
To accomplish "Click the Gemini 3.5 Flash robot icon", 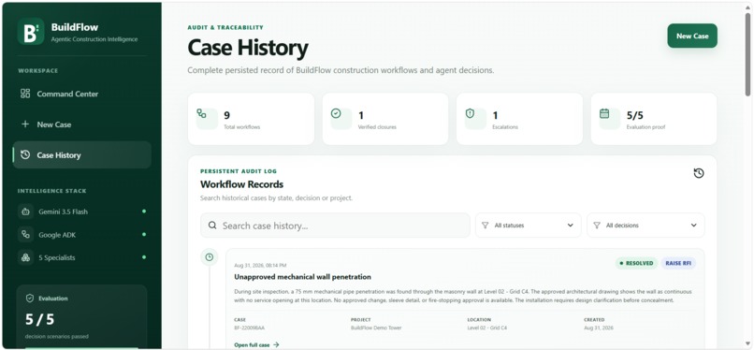I will coord(25,211).
